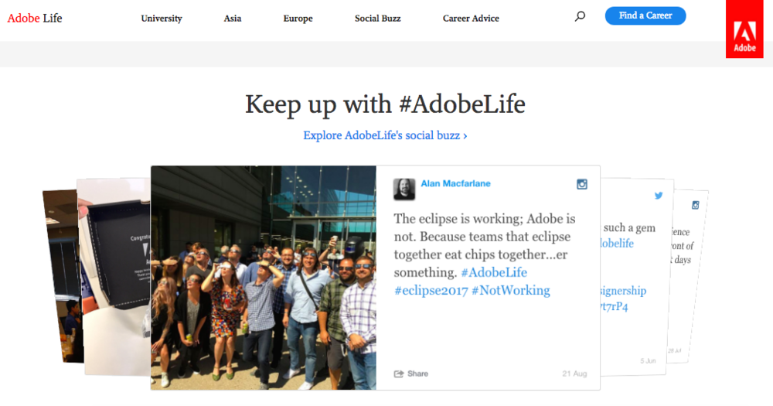Image resolution: width=773 pixels, height=406 pixels.
Task: Click the #eclipse2017 hashtag
Action: pos(430,291)
